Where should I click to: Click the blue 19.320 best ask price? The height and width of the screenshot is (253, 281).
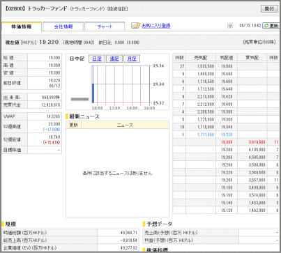[x=227, y=135]
